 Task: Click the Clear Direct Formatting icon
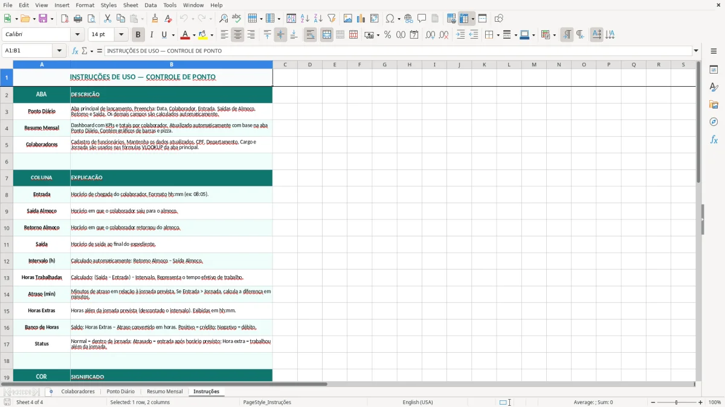[168, 19]
